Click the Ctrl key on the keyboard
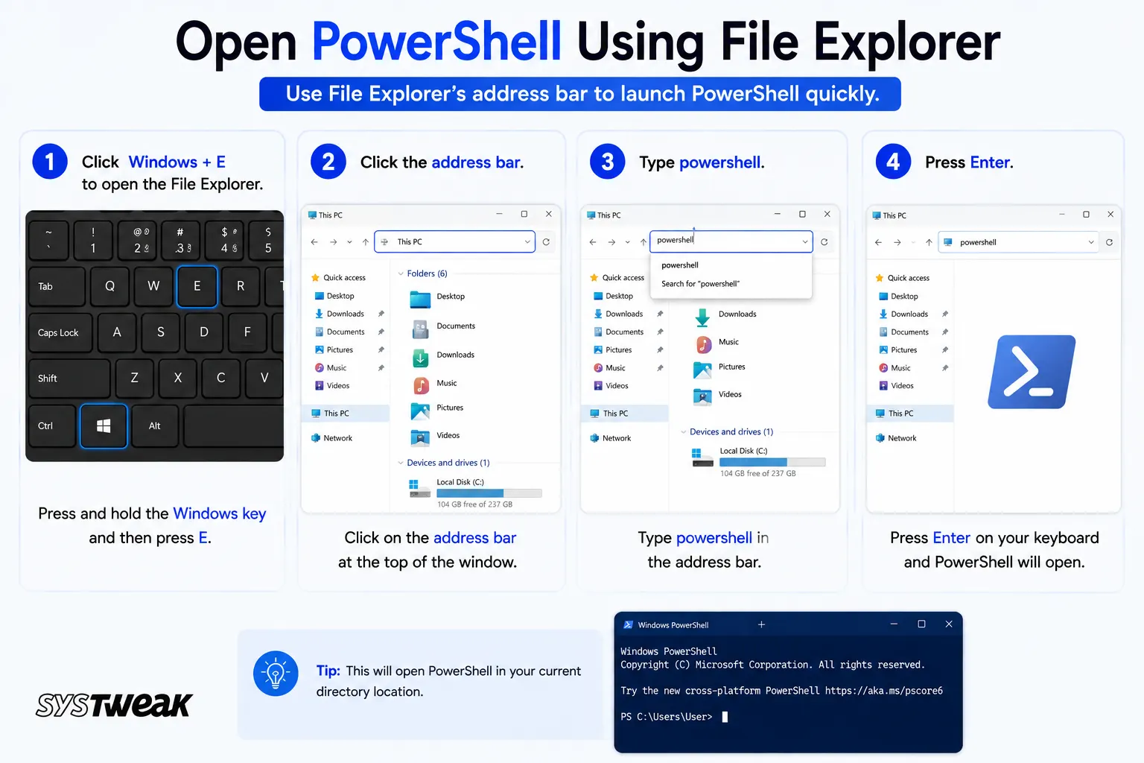The image size is (1144, 763). [51, 425]
